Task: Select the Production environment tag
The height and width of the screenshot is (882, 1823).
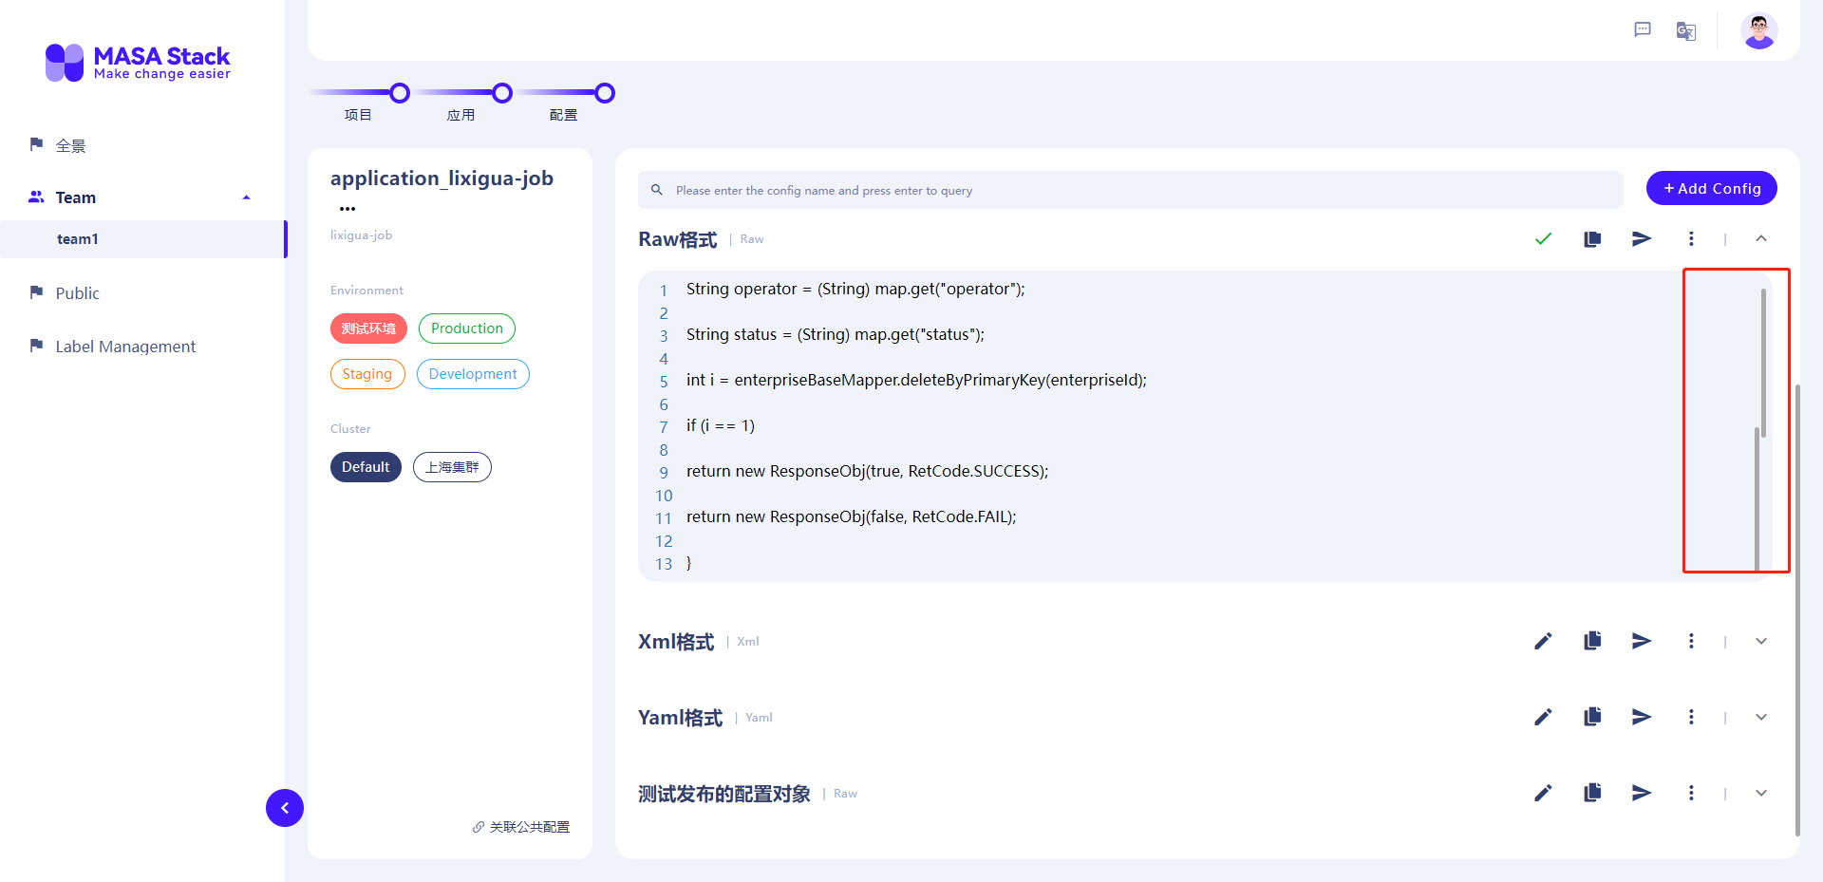Action: pos(466,328)
